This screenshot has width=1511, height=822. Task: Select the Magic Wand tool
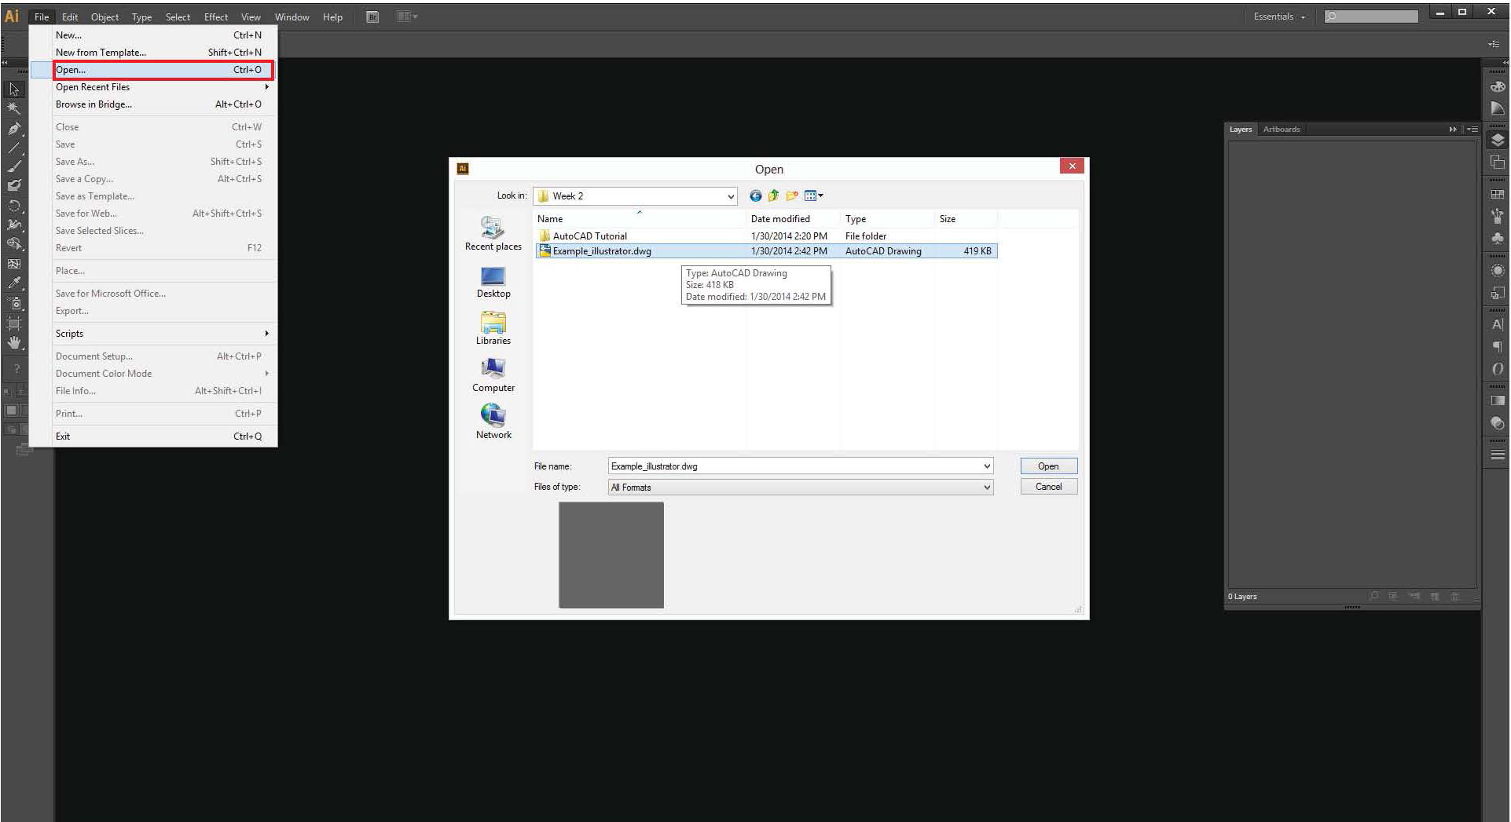click(14, 108)
